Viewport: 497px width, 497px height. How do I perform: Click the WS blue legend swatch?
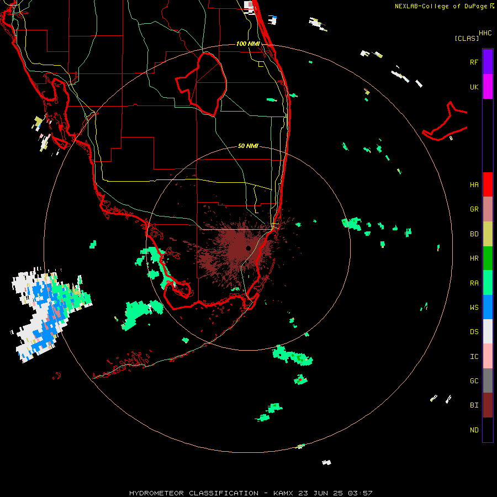(x=488, y=307)
